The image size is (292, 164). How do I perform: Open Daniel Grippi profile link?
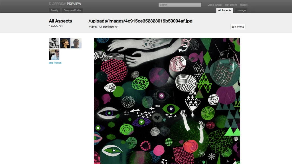coord(214,5)
